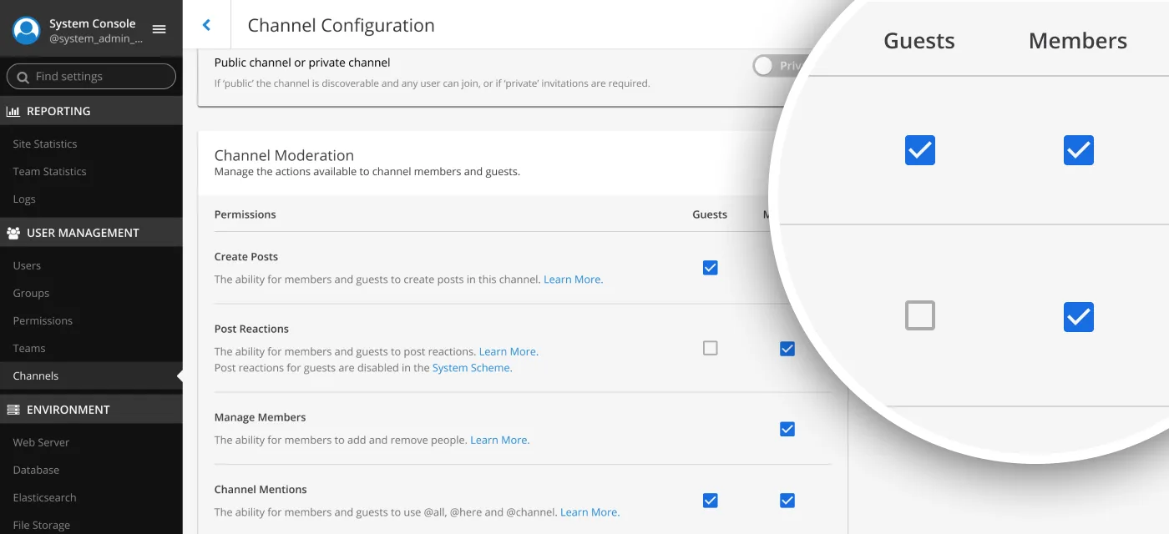Open Learn More link under Channel Mentions
Screen dimensions: 1169x534
point(590,512)
